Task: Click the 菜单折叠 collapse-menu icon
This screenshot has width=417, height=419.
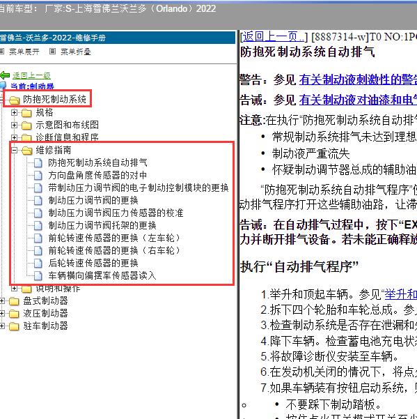Action: (x=52, y=51)
